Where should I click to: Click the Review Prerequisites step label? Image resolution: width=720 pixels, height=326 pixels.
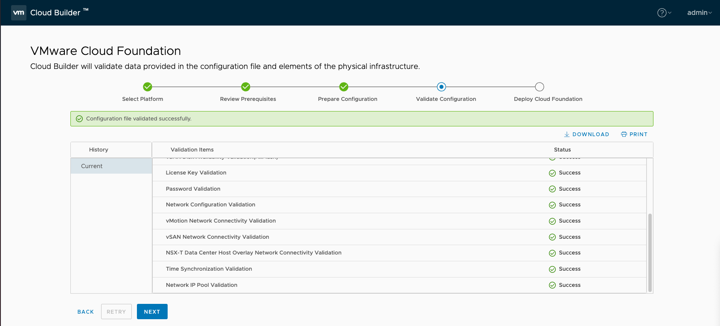tap(248, 99)
